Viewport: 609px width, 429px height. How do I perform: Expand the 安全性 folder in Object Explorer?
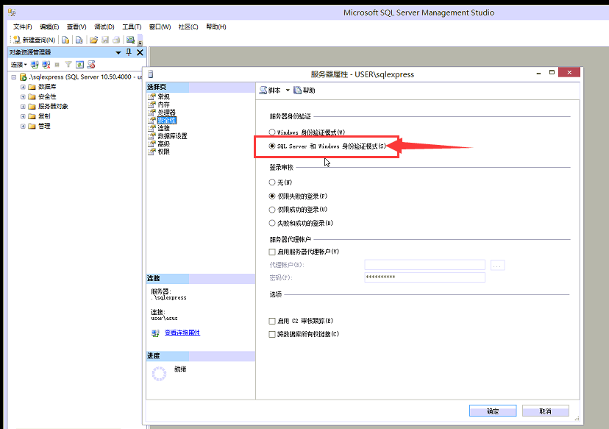pyautogui.click(x=23, y=96)
